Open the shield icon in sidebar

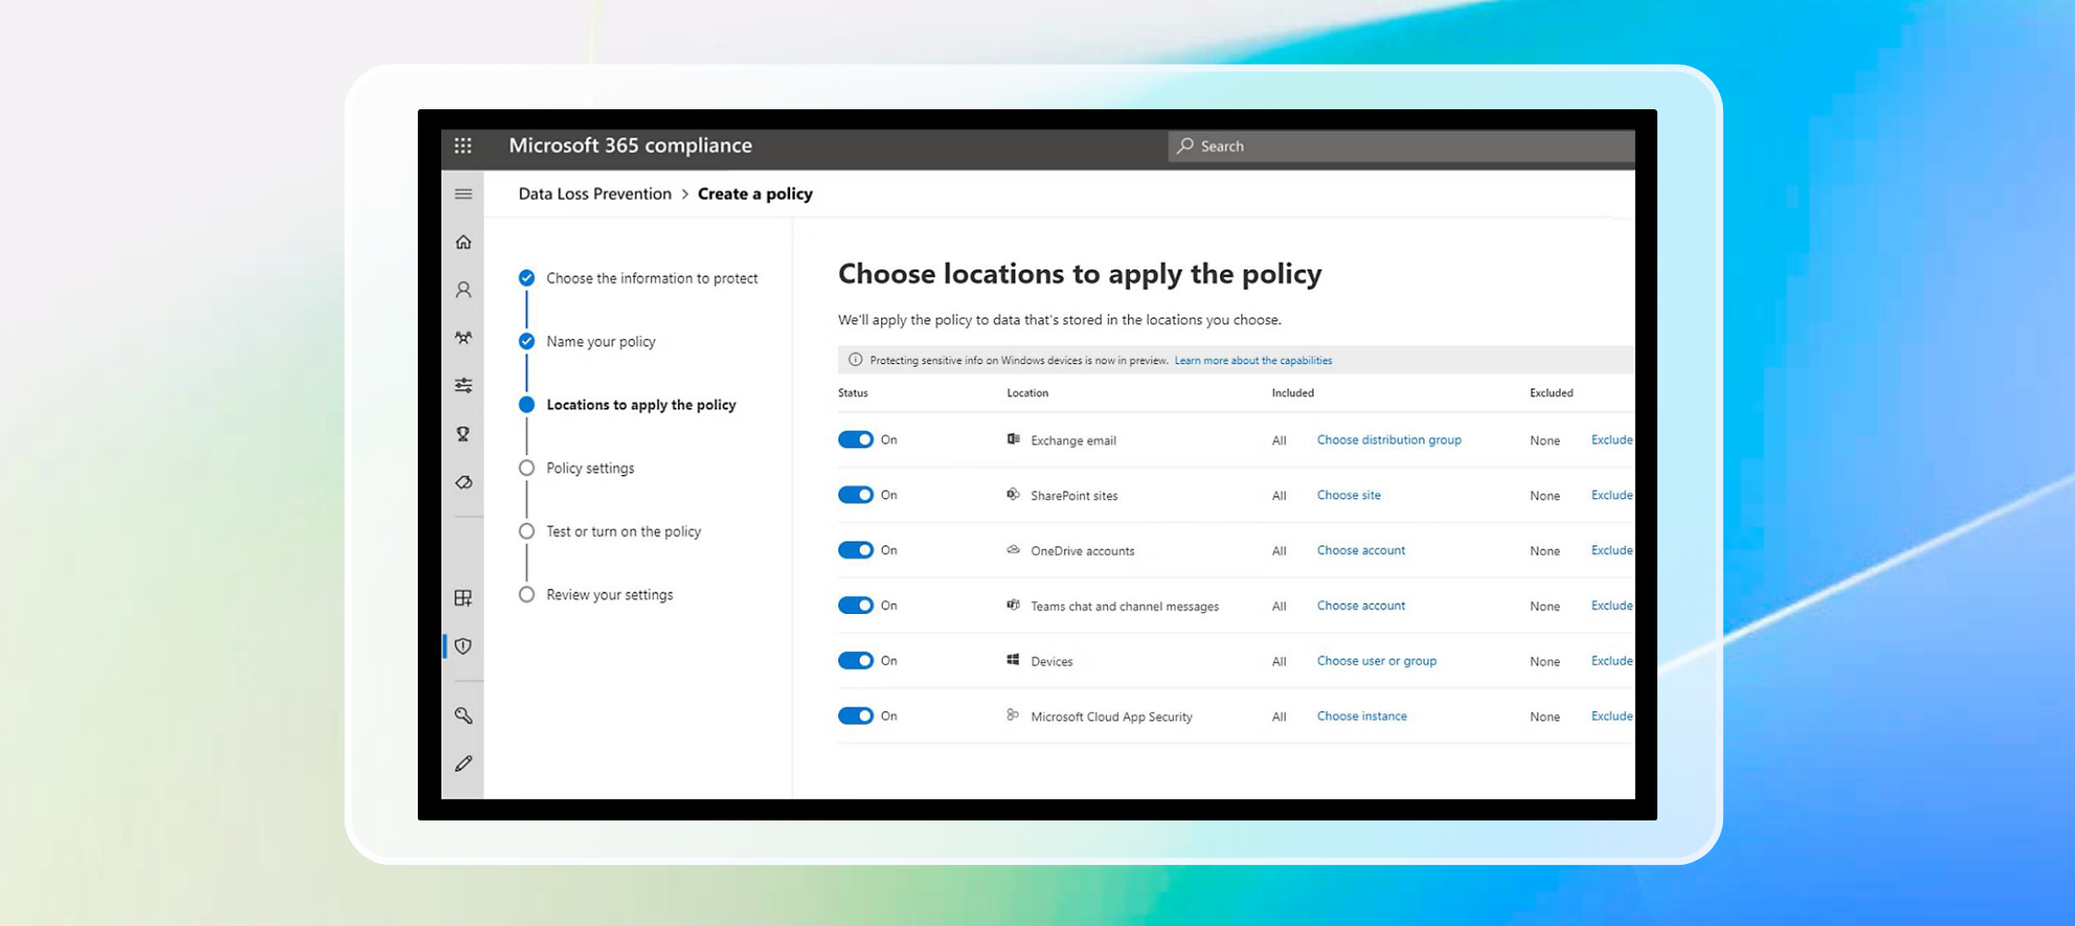click(x=463, y=646)
